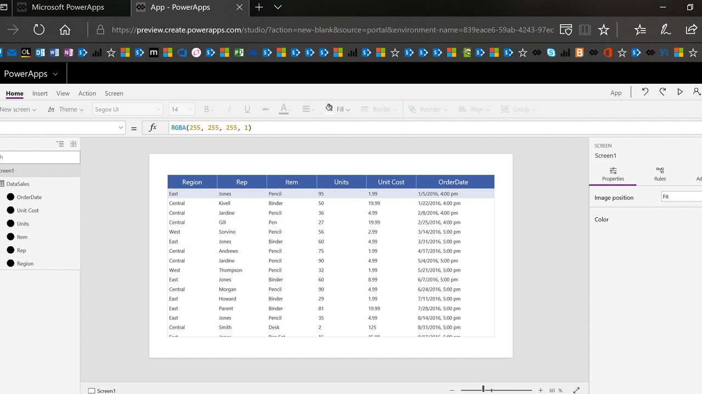The width and height of the screenshot is (702, 394).
Task: Select Screen1 in the bottom bar
Action: pyautogui.click(x=102, y=391)
